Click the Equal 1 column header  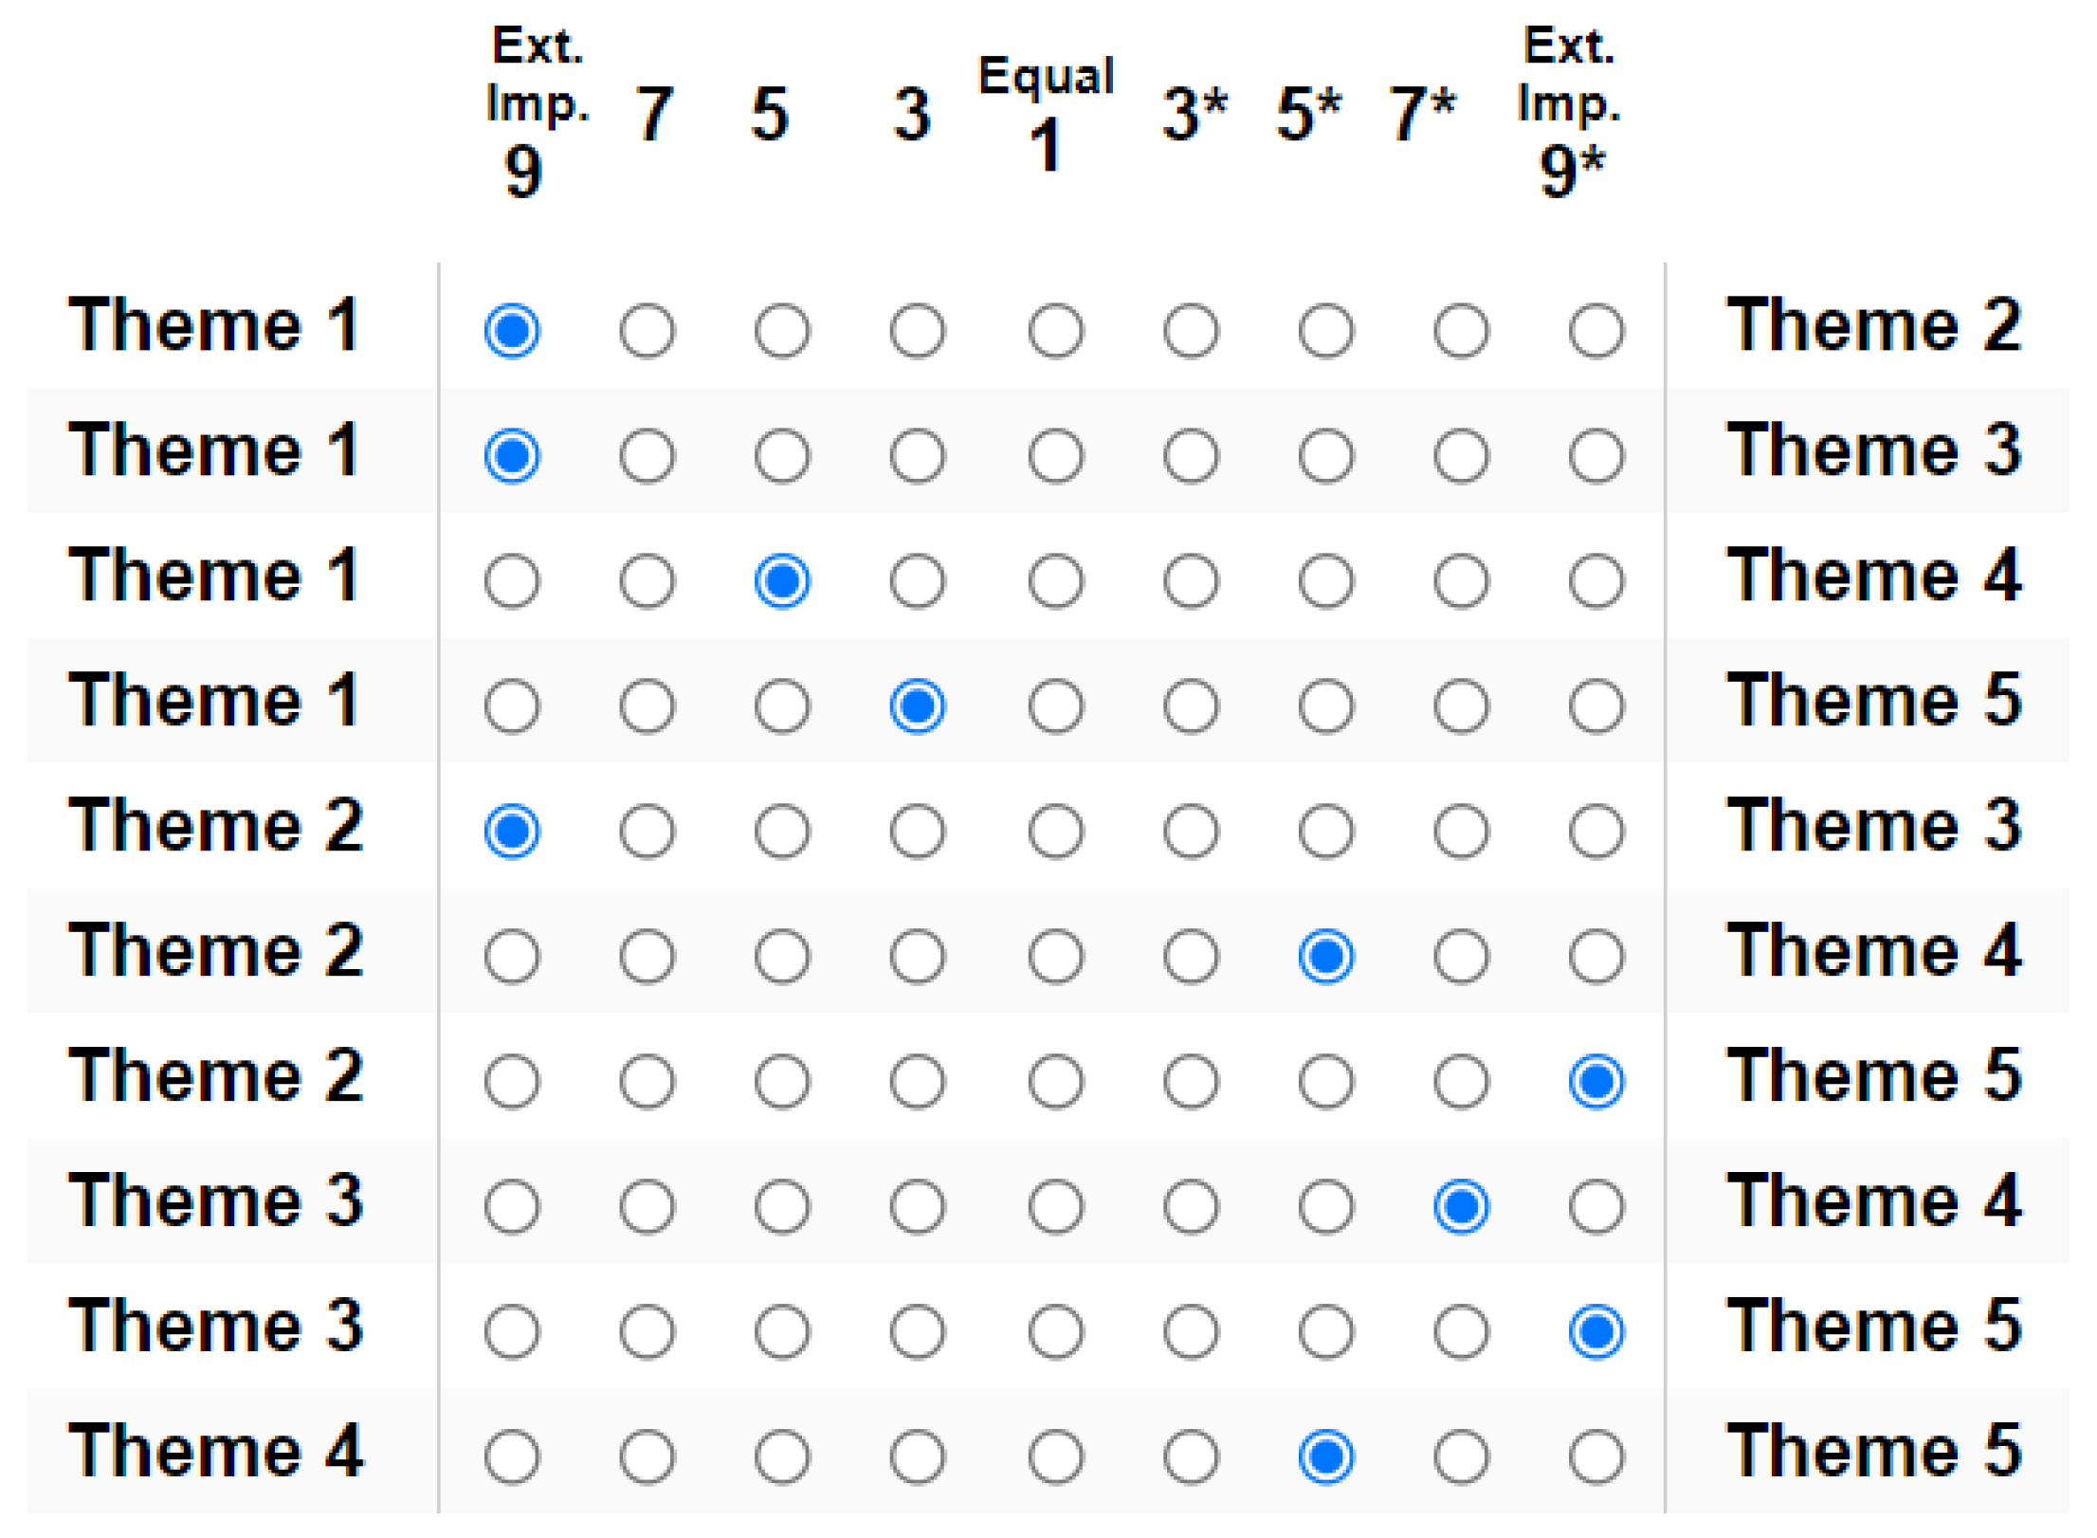[x=1046, y=114]
